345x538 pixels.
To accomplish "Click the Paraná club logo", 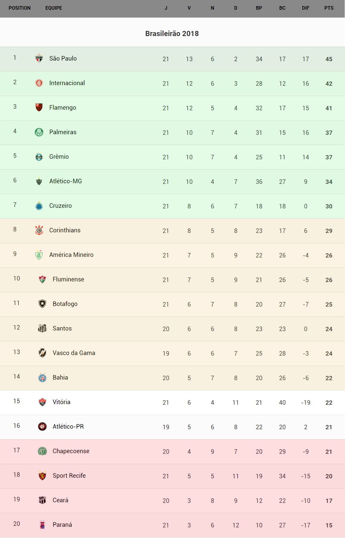I will coord(42,525).
